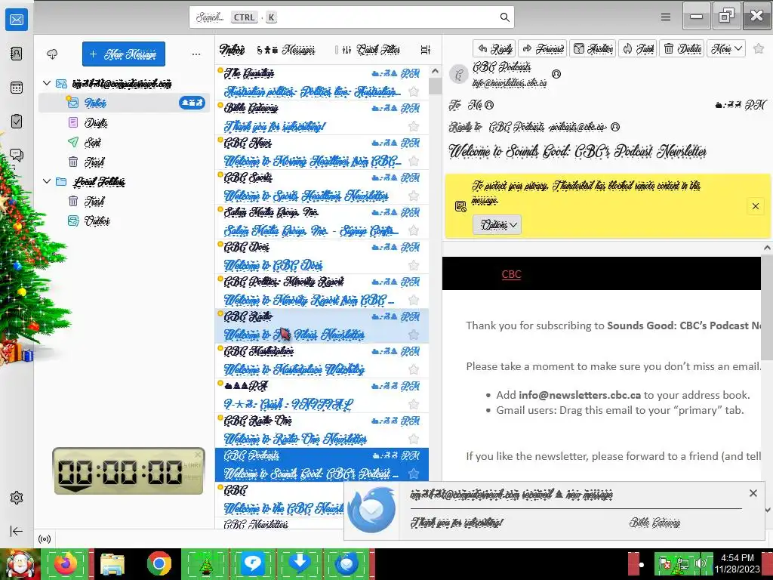Open File Explorer from the taskbar

pos(112,563)
